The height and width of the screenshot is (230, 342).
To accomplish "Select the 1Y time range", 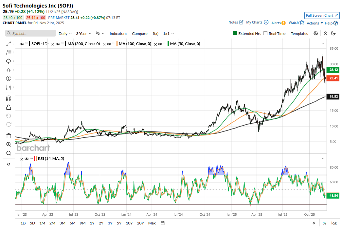I will (x=92, y=223).
